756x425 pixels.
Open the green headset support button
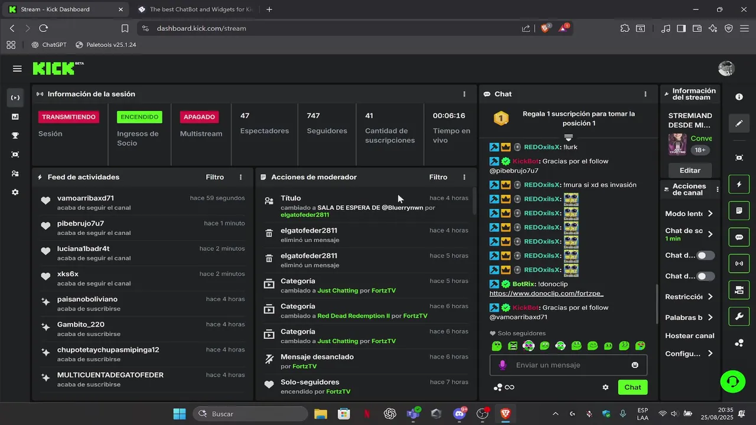point(733,381)
